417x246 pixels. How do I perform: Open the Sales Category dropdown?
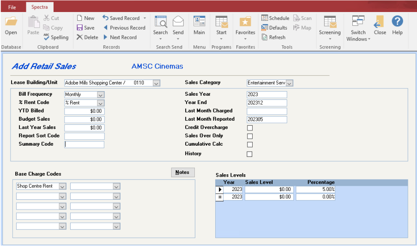coord(290,83)
